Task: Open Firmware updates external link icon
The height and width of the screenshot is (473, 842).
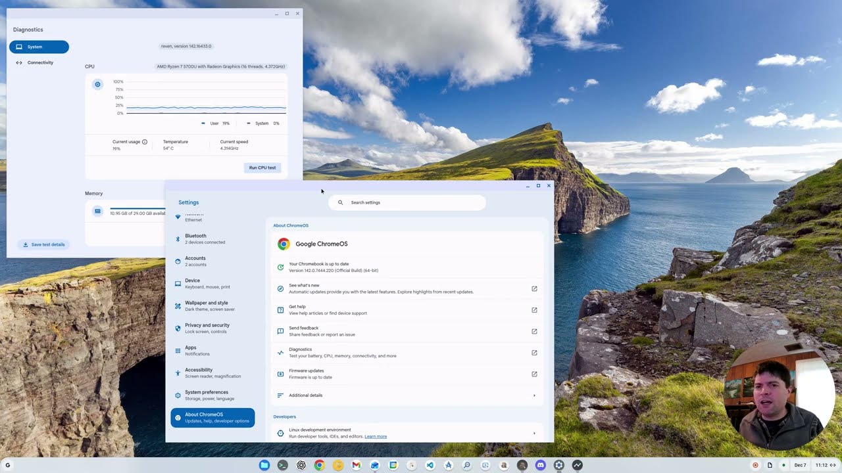Action: (534, 374)
